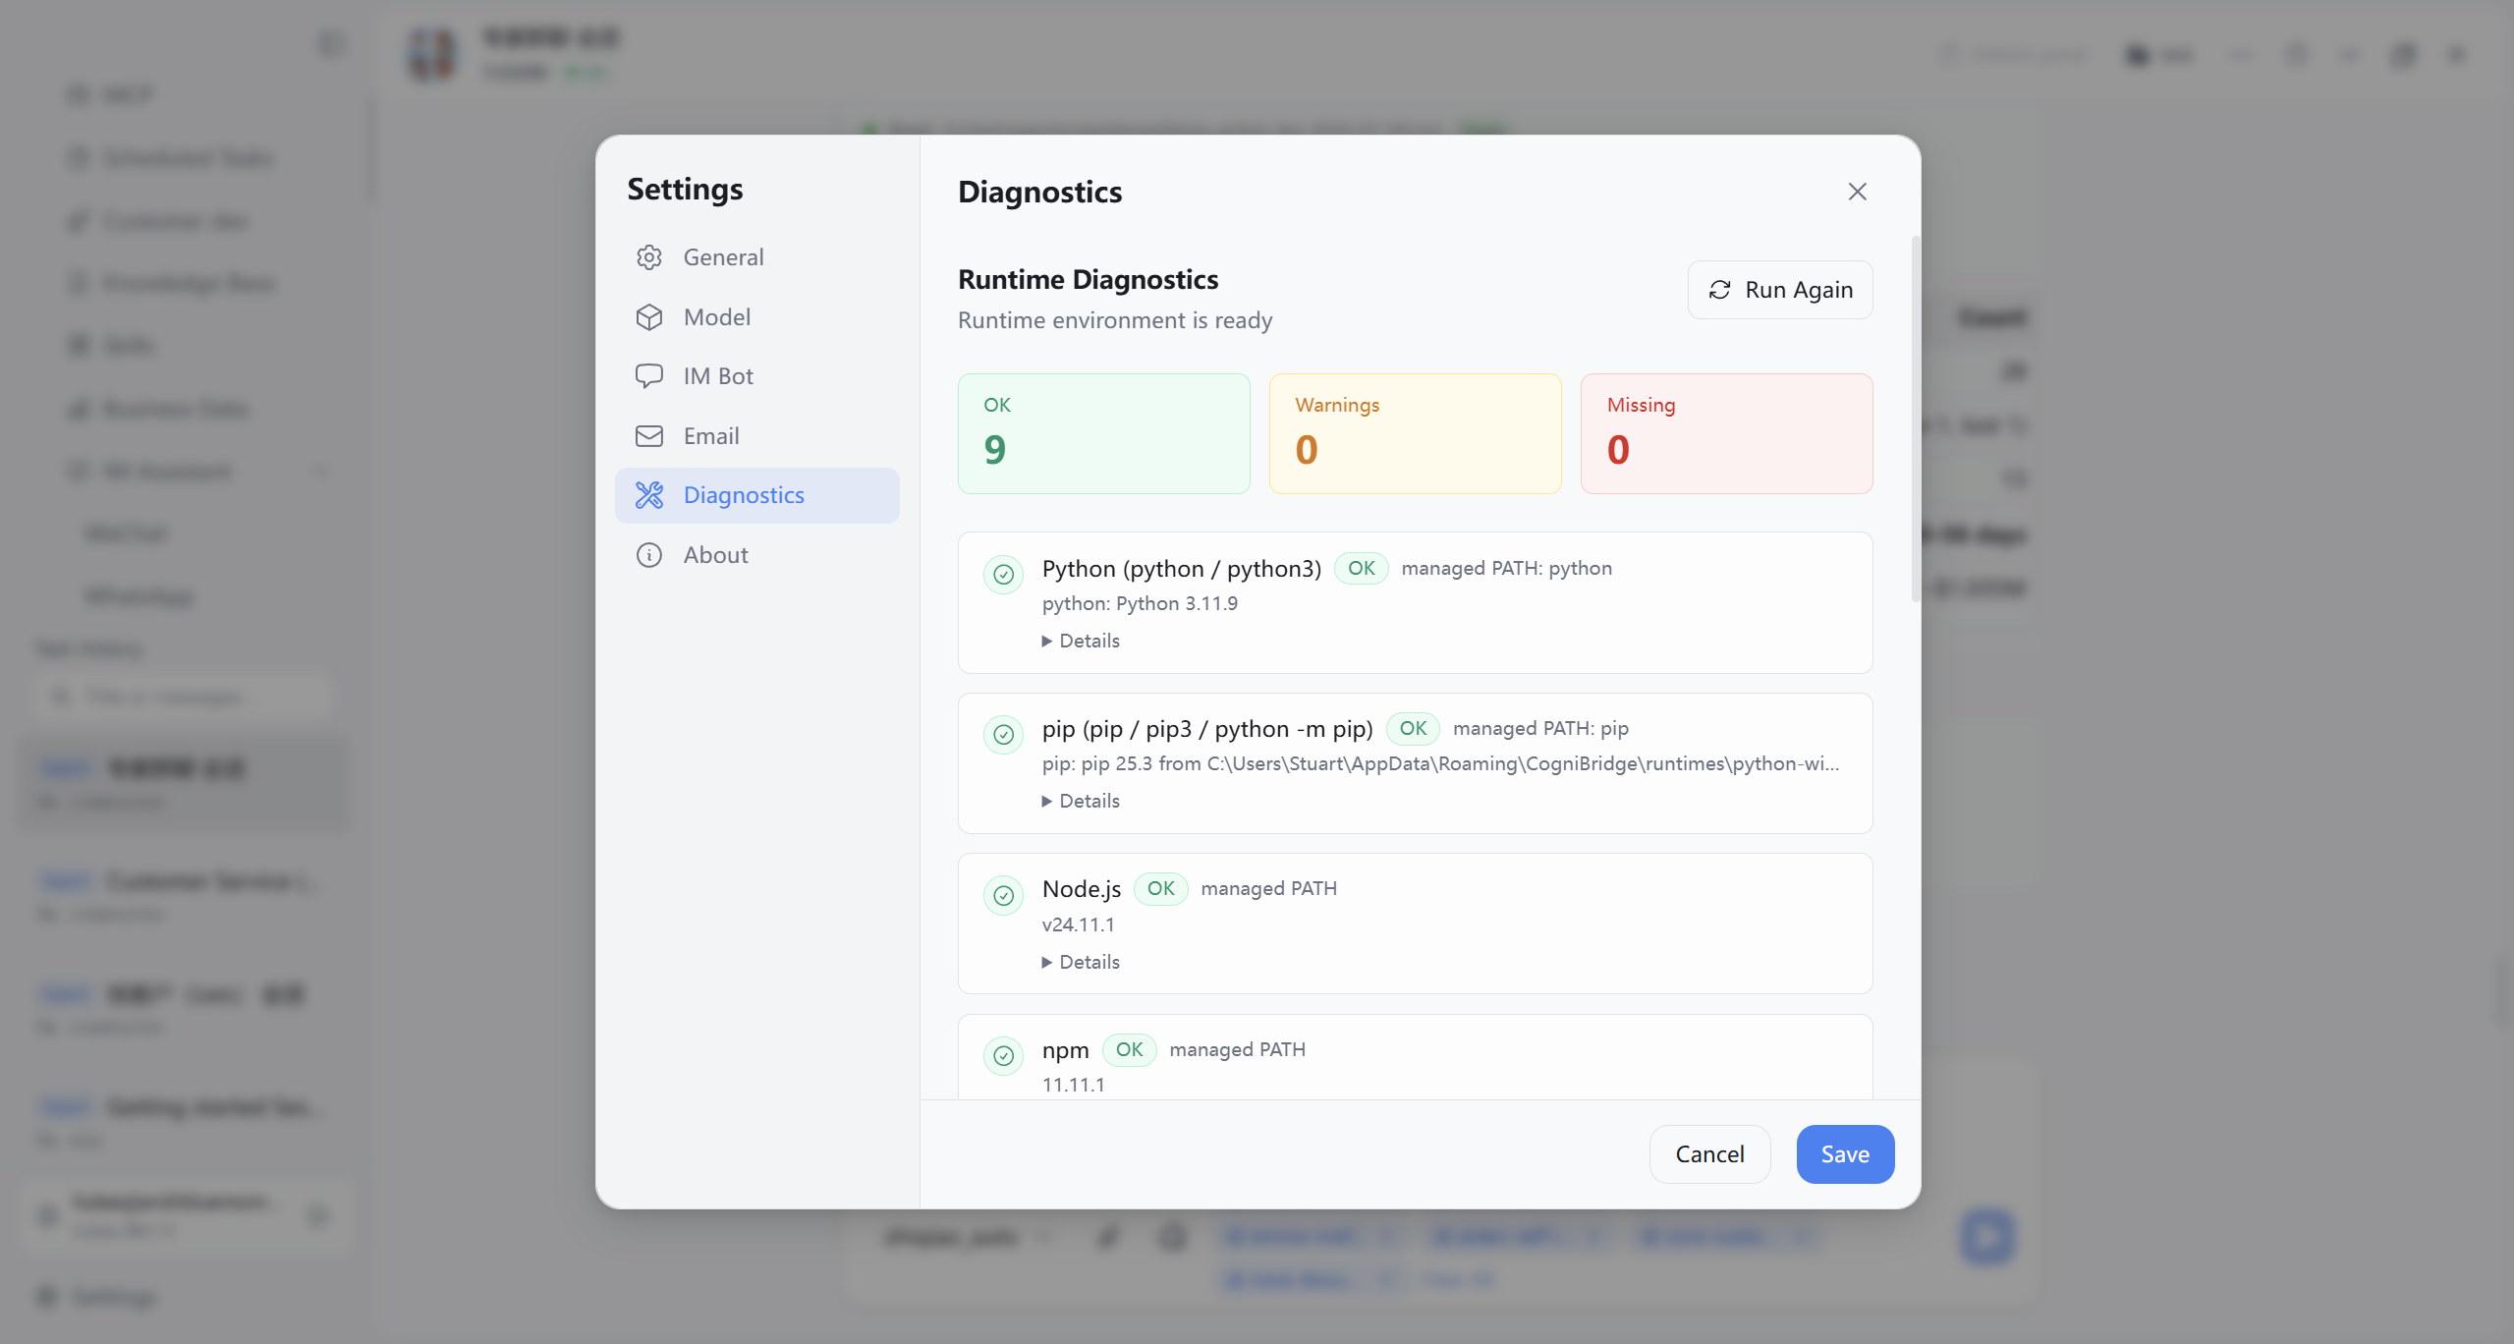This screenshot has width=2514, height=1344.
Task: Save the settings
Action: click(1845, 1154)
